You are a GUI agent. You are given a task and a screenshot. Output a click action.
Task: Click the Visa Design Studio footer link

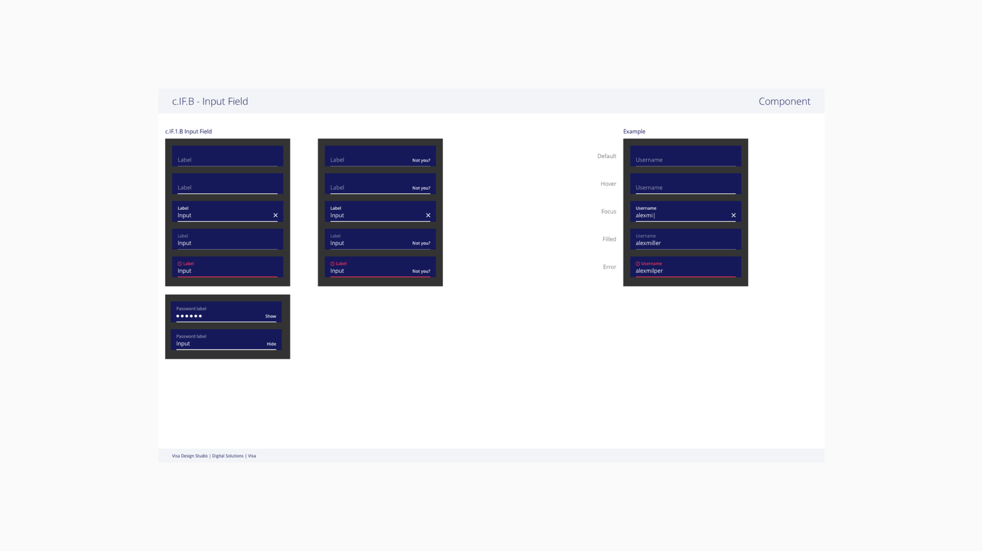coord(189,455)
